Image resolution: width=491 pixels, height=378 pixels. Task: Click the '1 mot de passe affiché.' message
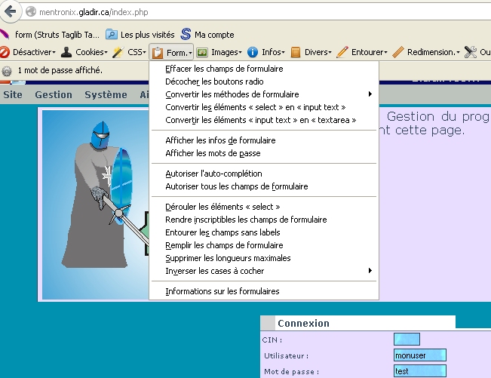coord(60,70)
